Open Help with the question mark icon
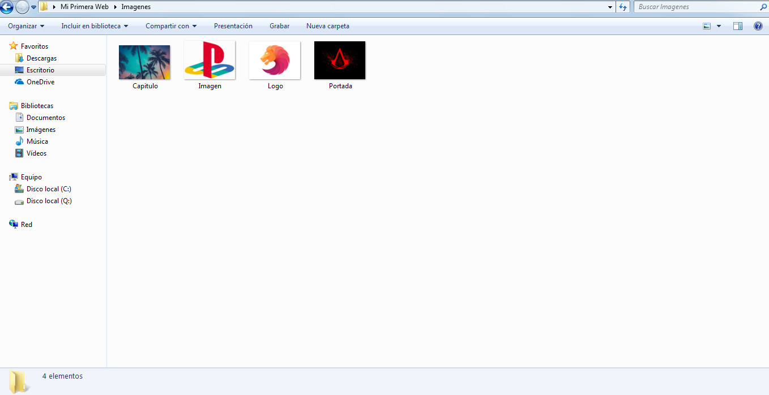The image size is (769, 395). pos(758,26)
